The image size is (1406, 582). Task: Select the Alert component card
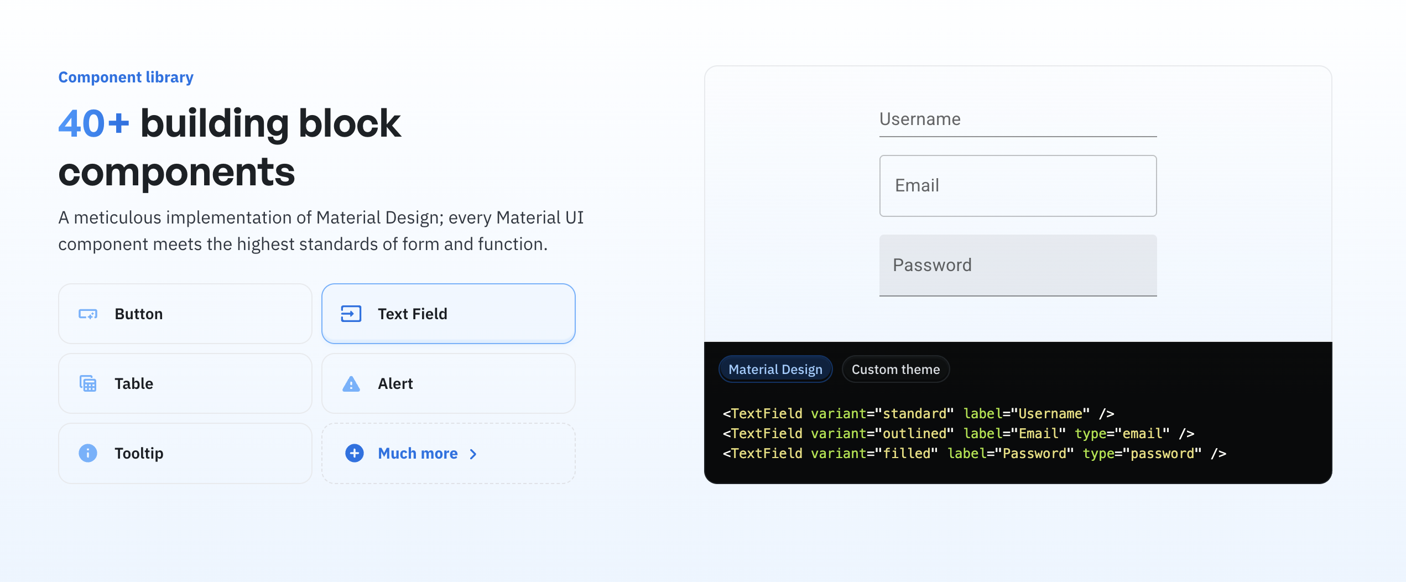click(x=448, y=383)
